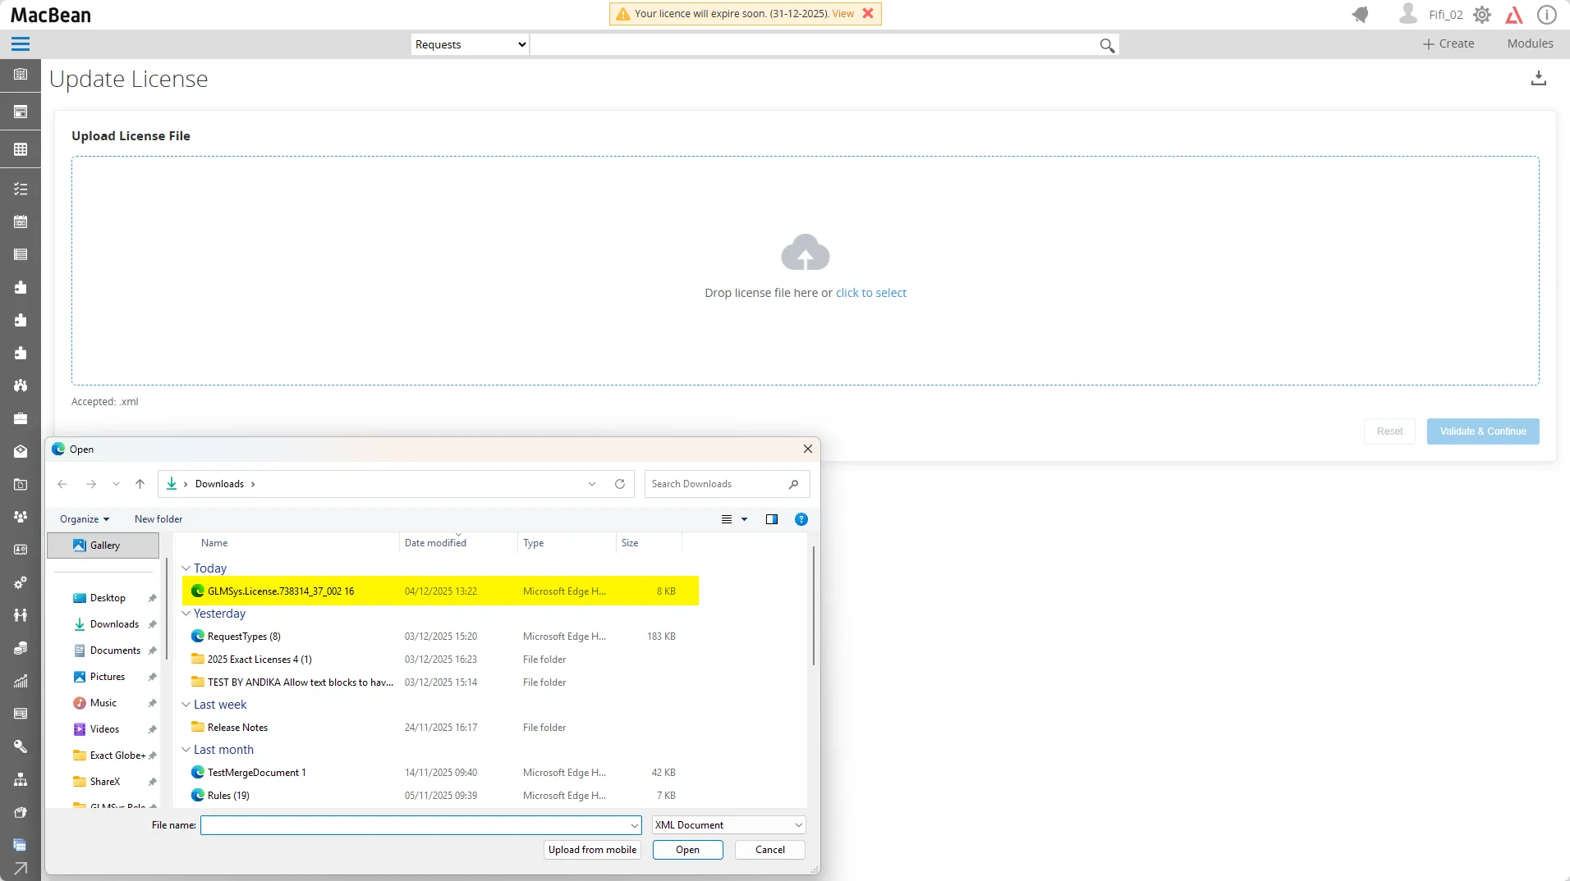Collapse the Last month group
This screenshot has width=1570, height=881.
186,750
